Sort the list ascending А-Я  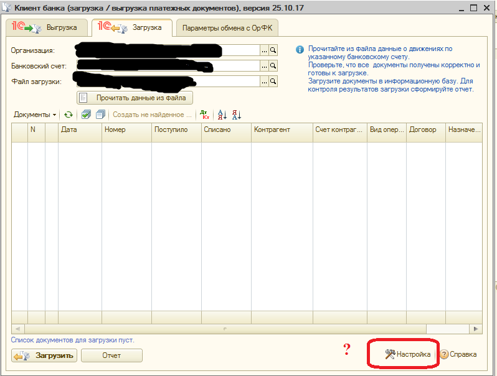tap(222, 115)
